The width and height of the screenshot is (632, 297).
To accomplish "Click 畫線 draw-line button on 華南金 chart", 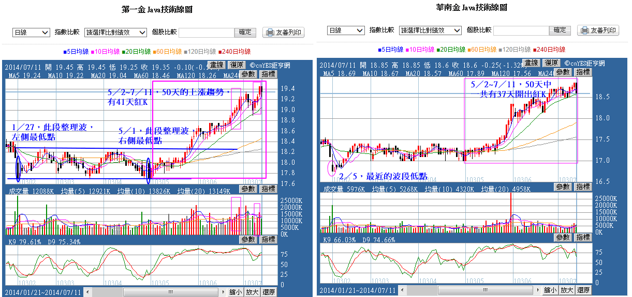I will pyautogui.click(x=531, y=63).
